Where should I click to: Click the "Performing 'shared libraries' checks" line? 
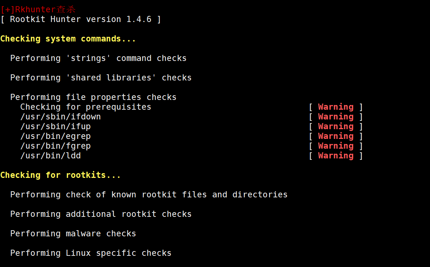[101, 78]
